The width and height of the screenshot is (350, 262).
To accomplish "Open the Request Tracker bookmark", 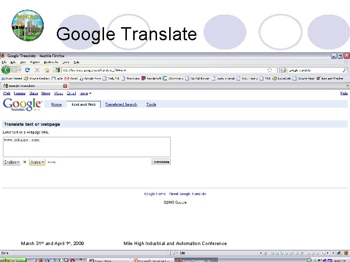I will pos(330,79).
